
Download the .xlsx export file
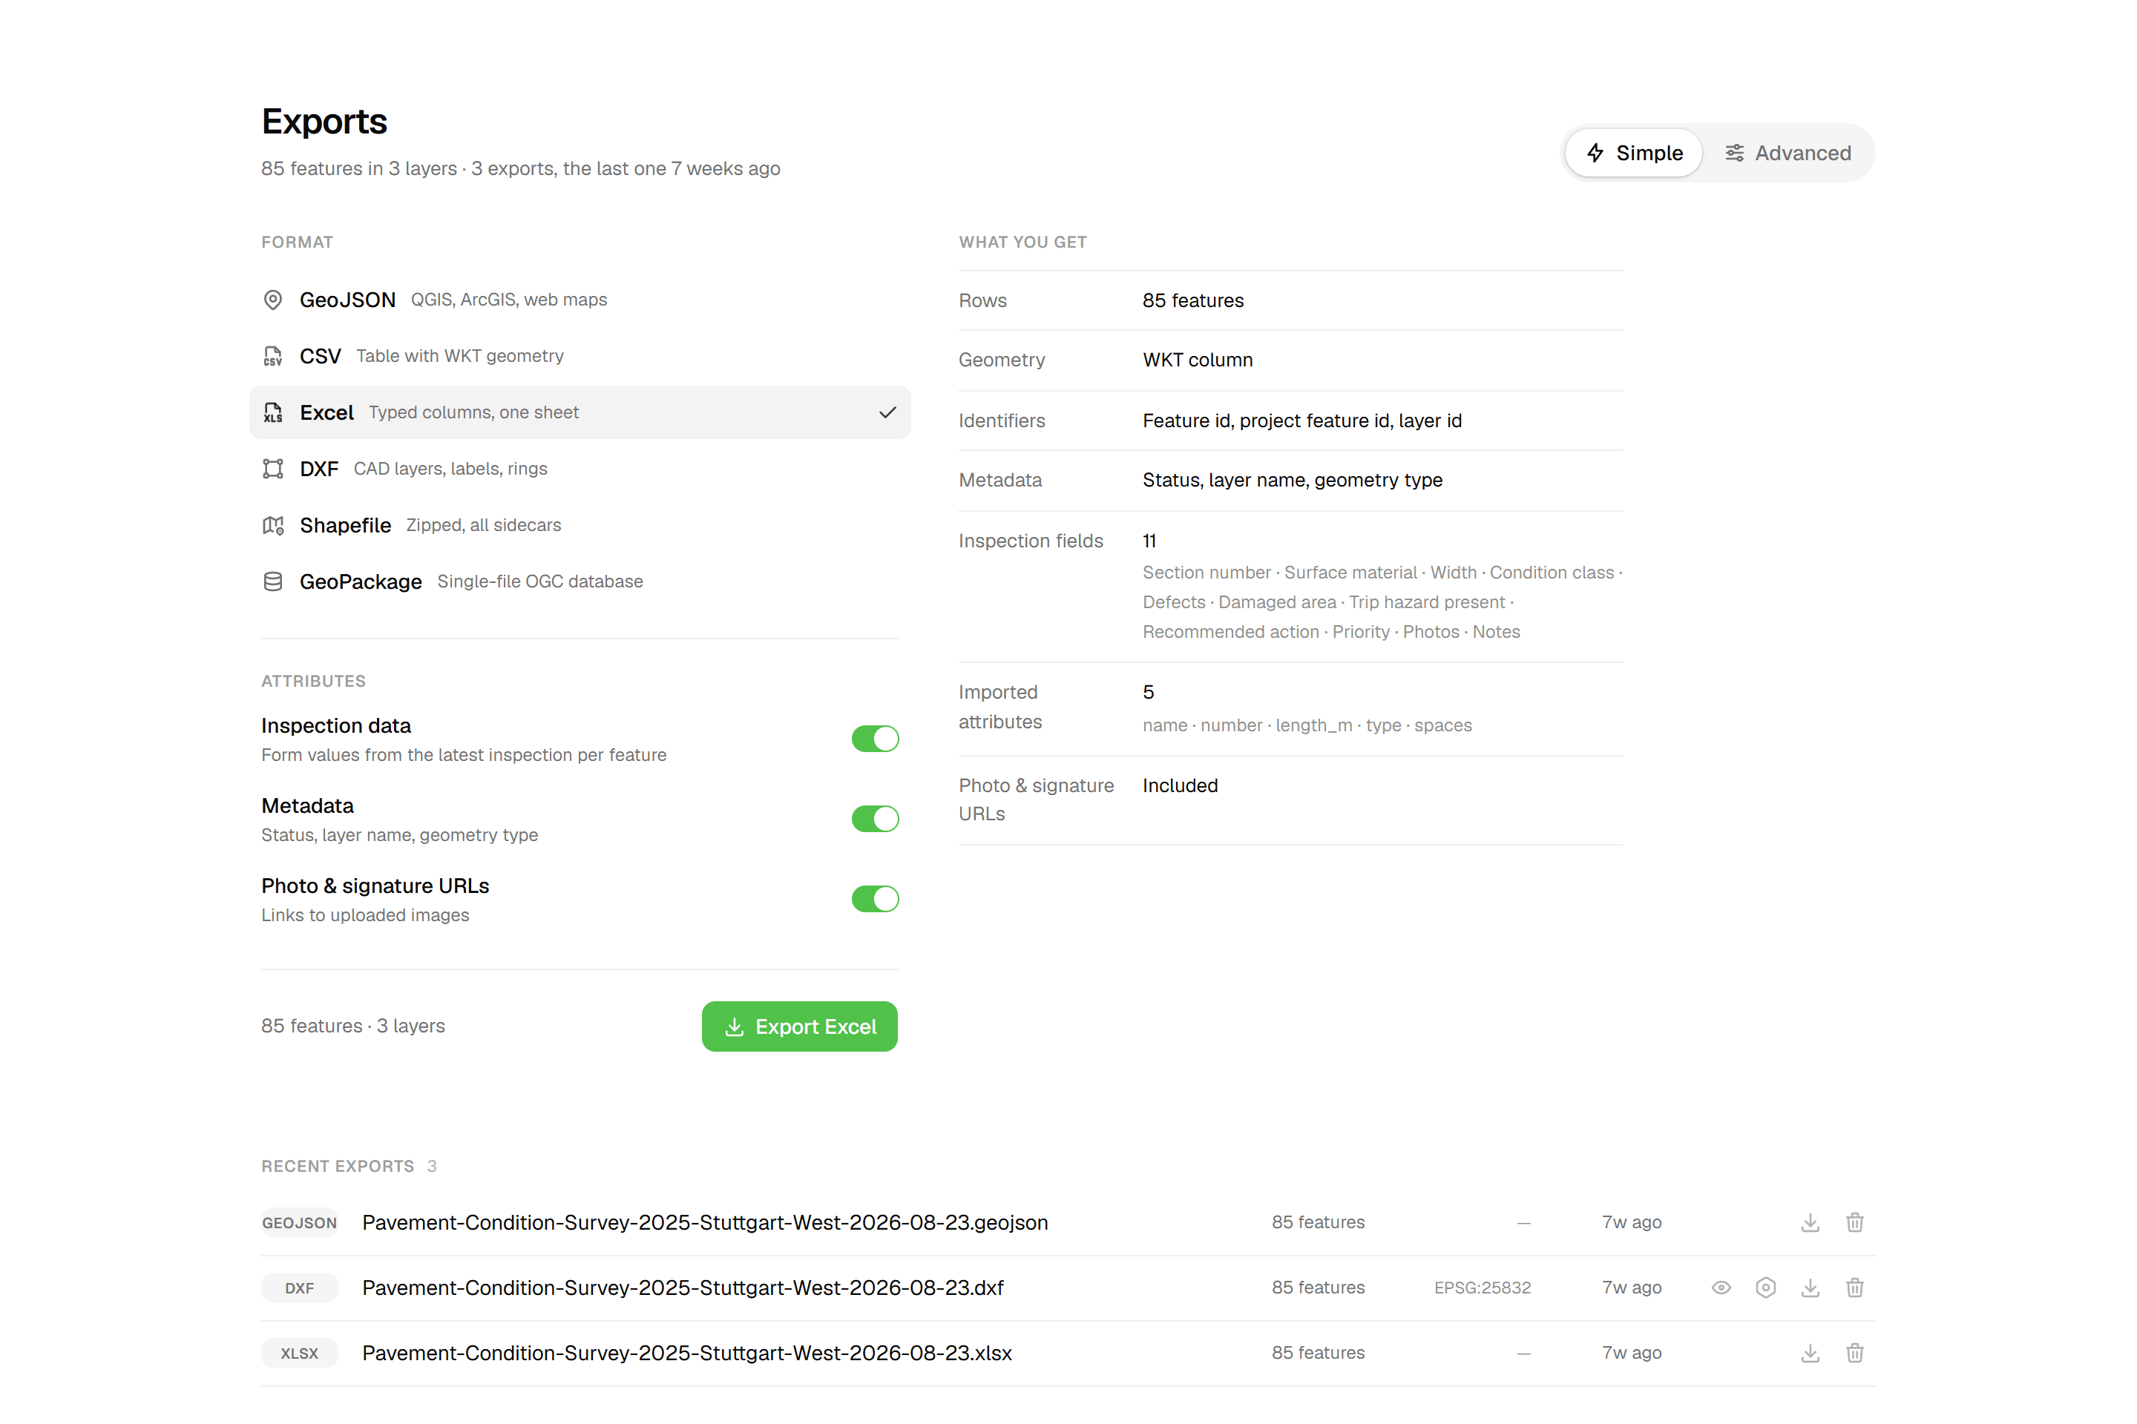[1810, 1353]
